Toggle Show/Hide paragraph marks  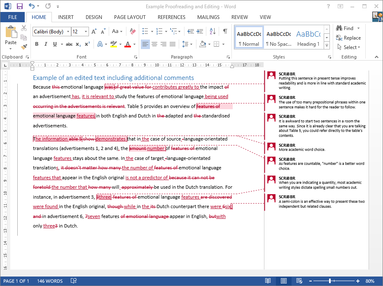click(x=225, y=31)
